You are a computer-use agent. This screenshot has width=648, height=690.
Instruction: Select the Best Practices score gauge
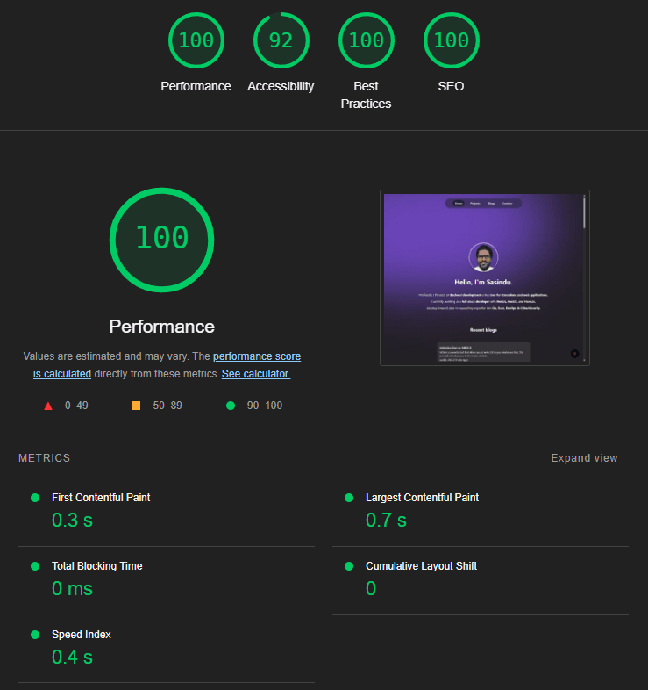coord(367,40)
